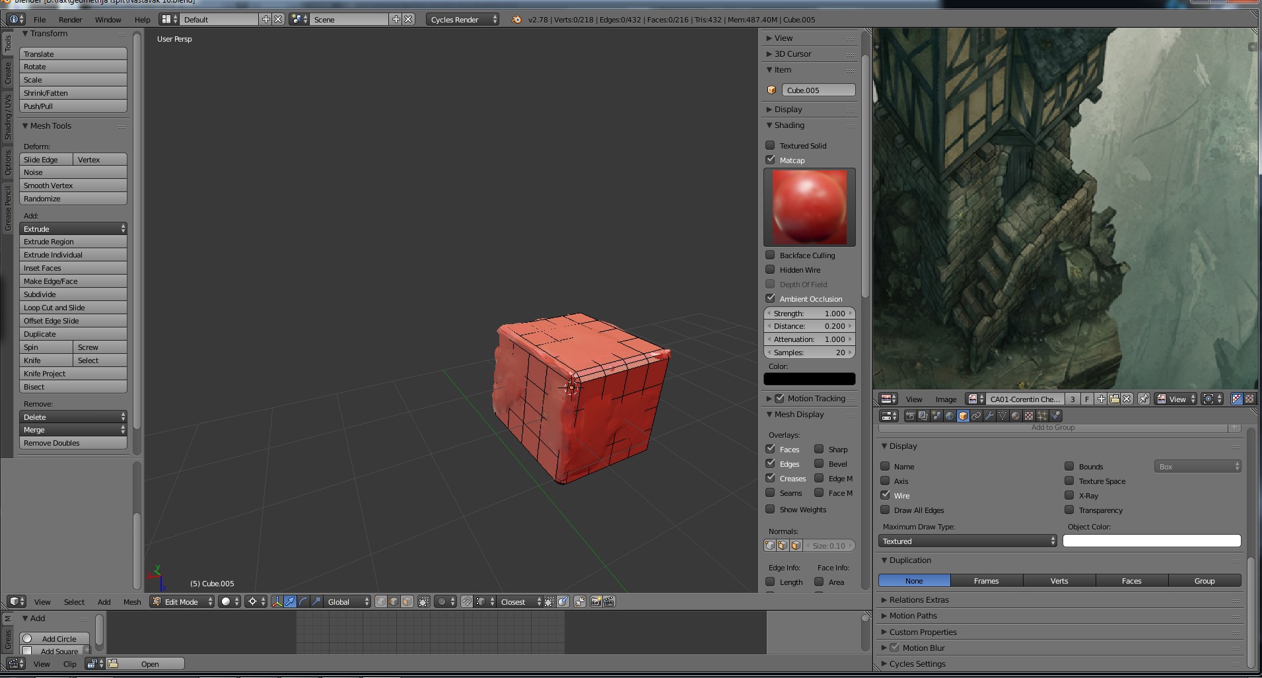This screenshot has width=1262, height=678.
Task: Open the Scene properties tab
Action: click(936, 416)
